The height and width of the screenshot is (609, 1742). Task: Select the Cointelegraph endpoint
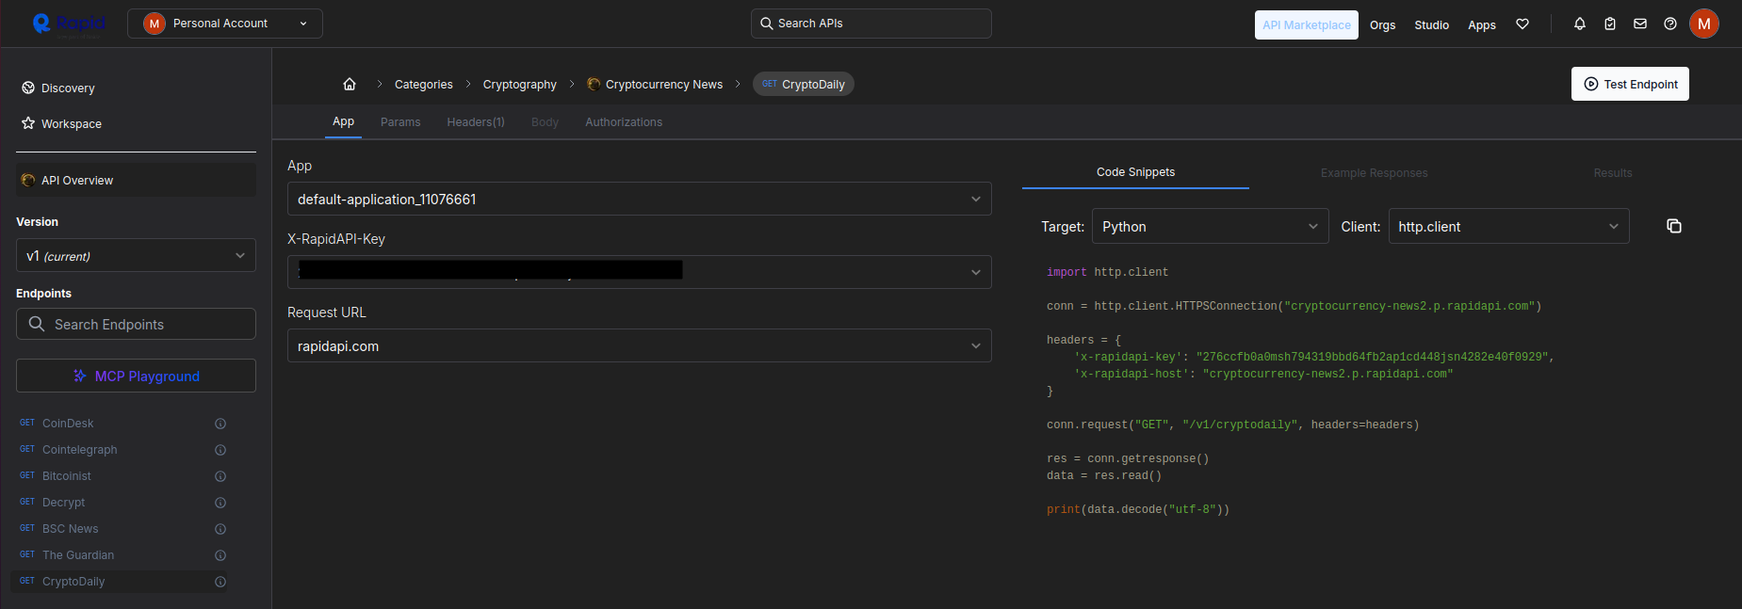(x=80, y=450)
